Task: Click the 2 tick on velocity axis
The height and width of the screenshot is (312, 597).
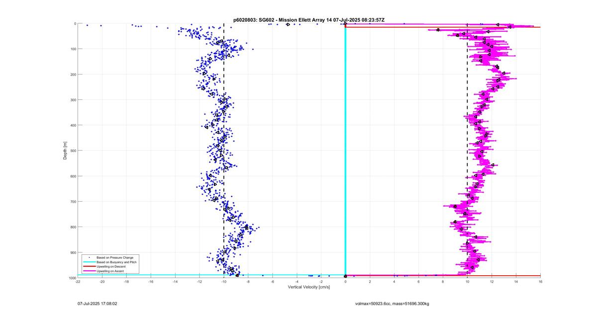Action: (x=370, y=282)
